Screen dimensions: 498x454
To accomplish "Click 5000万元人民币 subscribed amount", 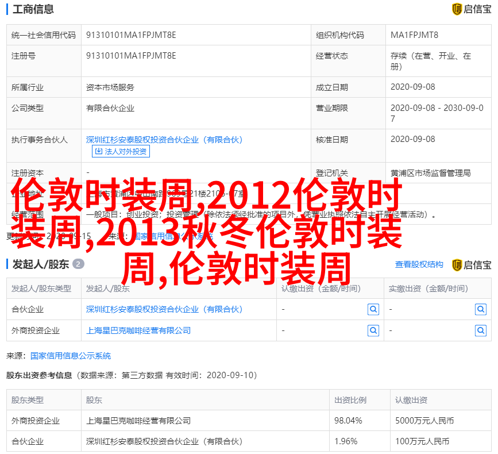I will (424, 421).
